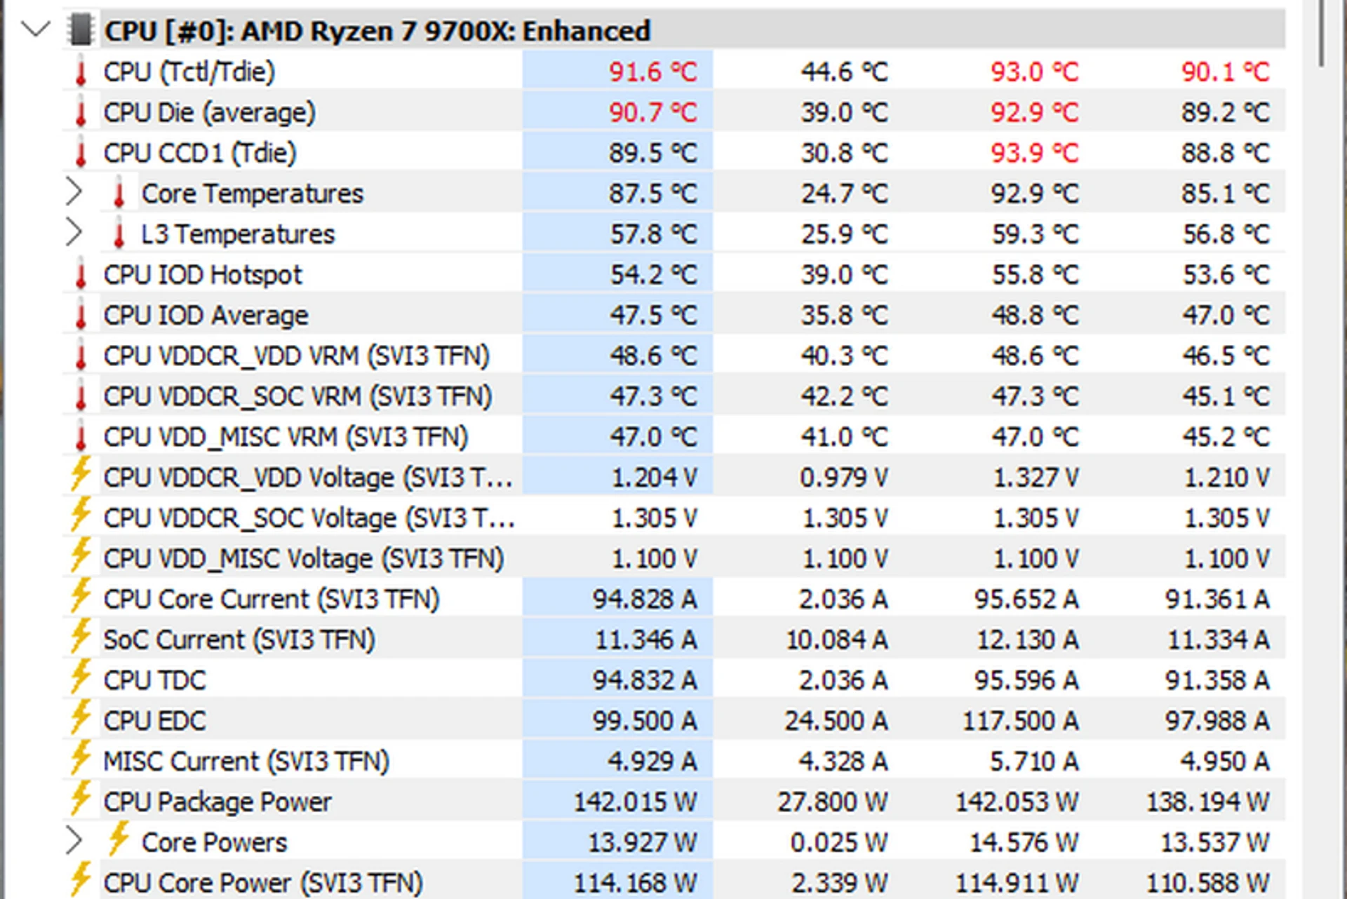The height and width of the screenshot is (899, 1347).
Task: Click the thermometer icon beside CPU IOD Hotspot
Action: (x=81, y=275)
